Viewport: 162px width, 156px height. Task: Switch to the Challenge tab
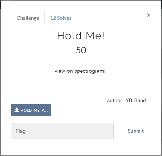click(28, 18)
